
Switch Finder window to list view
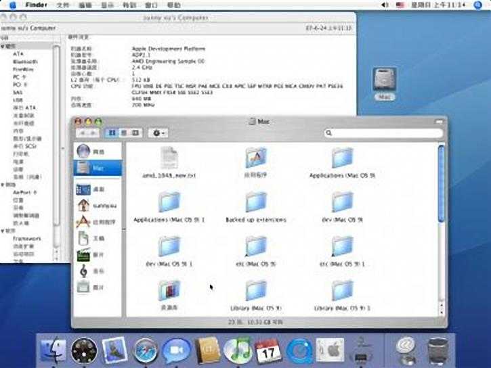pos(124,133)
